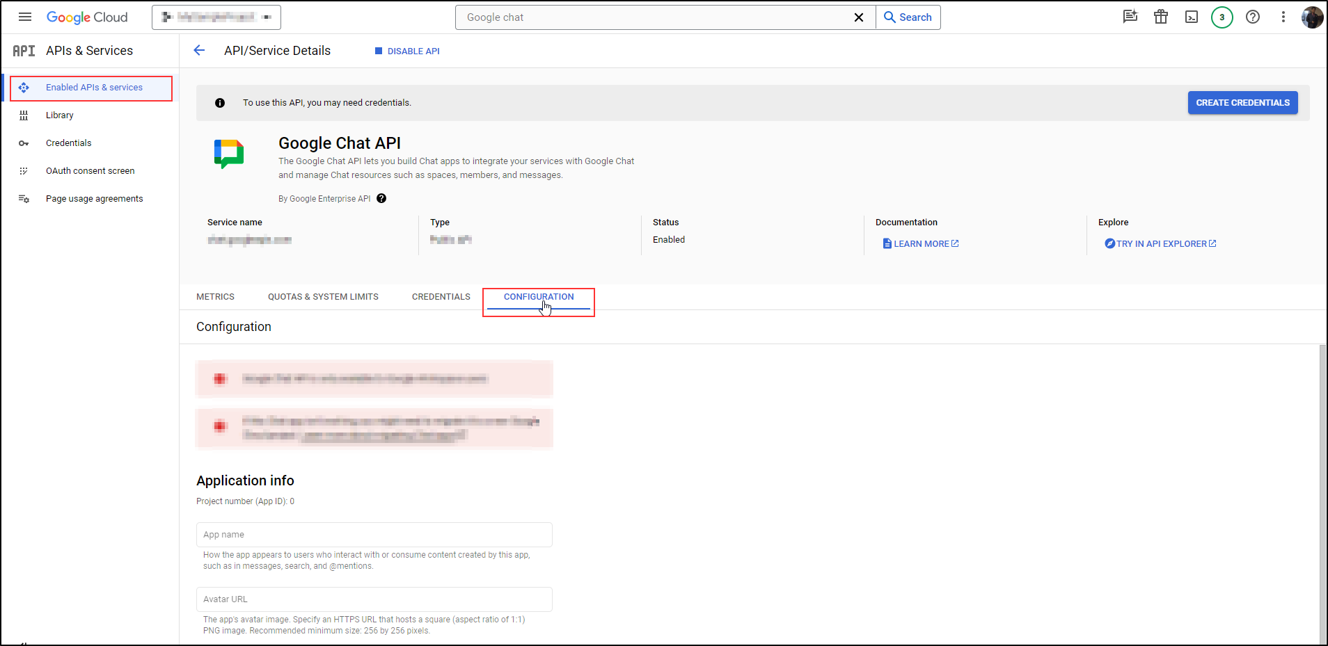Open OAuth consent screen page
The width and height of the screenshot is (1328, 646).
[x=90, y=171]
